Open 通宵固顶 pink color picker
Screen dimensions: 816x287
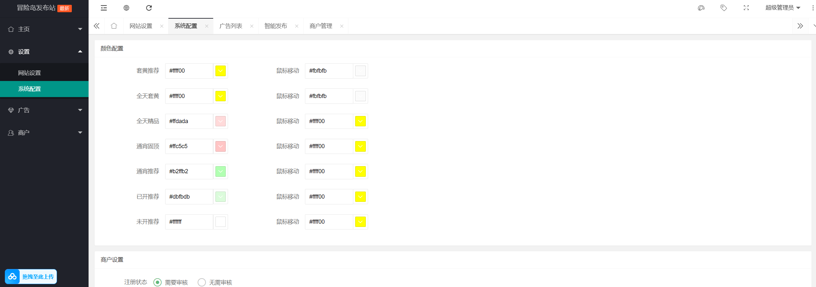[221, 146]
